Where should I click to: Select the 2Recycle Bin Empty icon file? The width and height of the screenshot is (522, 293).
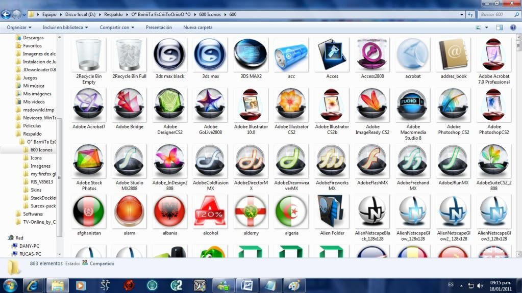pos(89,61)
